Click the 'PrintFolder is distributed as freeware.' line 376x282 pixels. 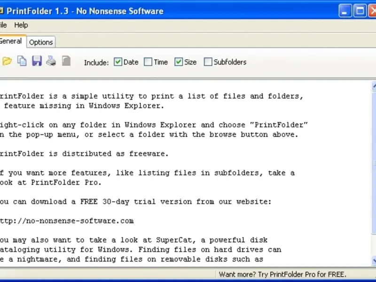(x=84, y=154)
